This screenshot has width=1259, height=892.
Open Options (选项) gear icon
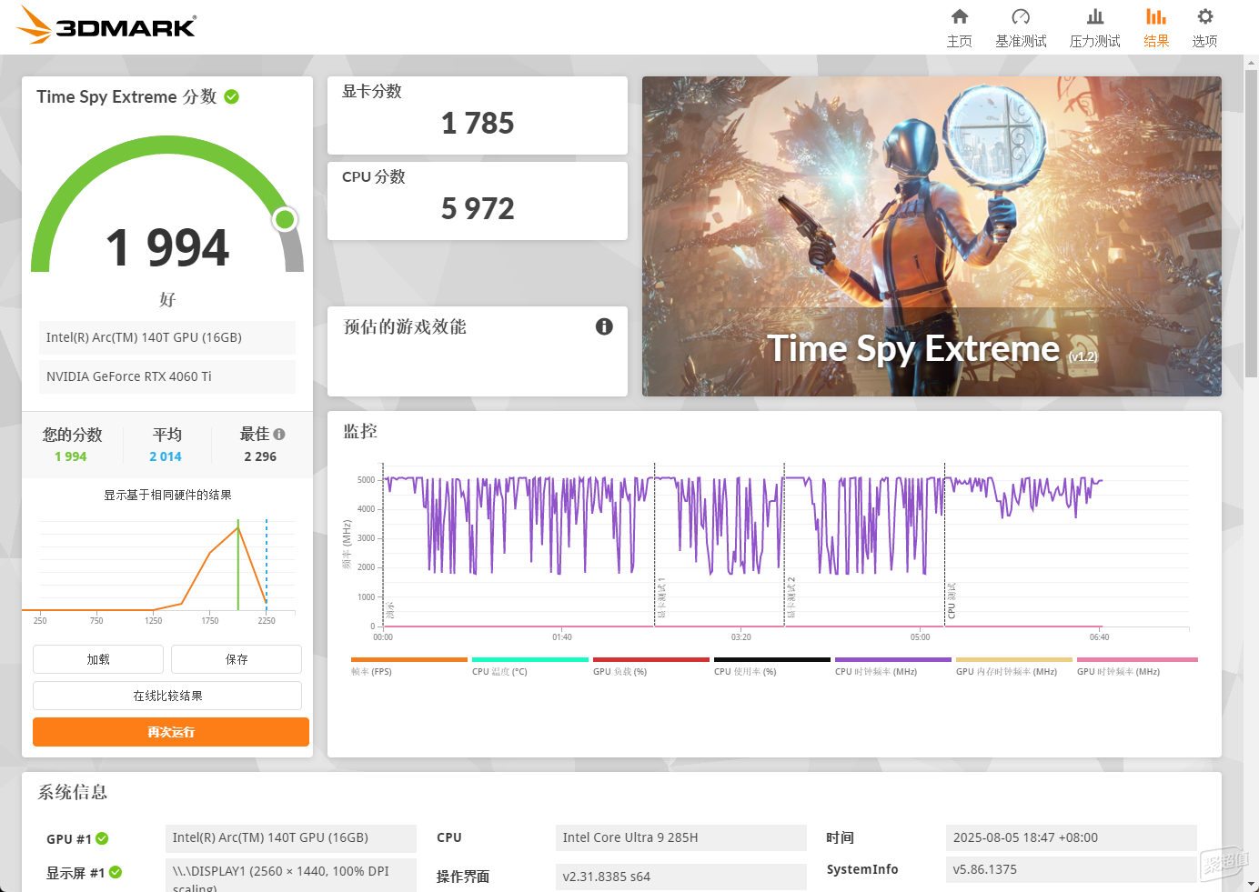coord(1204,17)
